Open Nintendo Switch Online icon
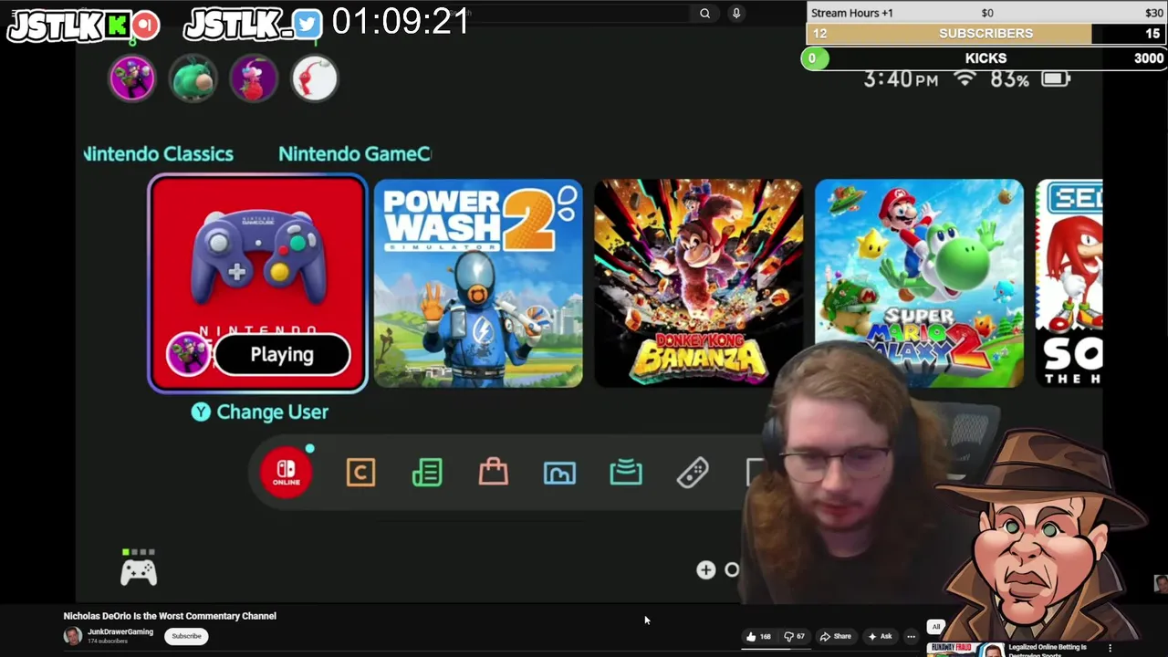 pyautogui.click(x=287, y=473)
